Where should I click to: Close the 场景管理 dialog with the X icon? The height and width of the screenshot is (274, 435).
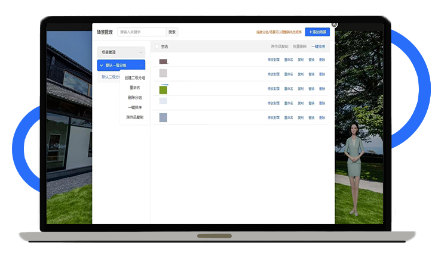tap(334, 24)
